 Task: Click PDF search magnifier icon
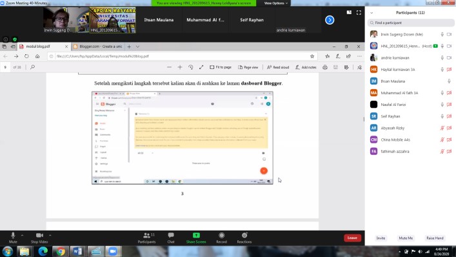pos(32,67)
